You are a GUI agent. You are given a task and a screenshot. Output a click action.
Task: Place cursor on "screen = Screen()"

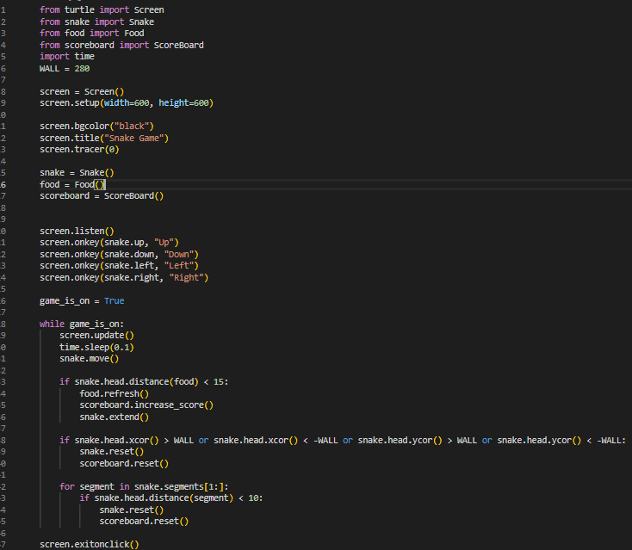[82, 92]
